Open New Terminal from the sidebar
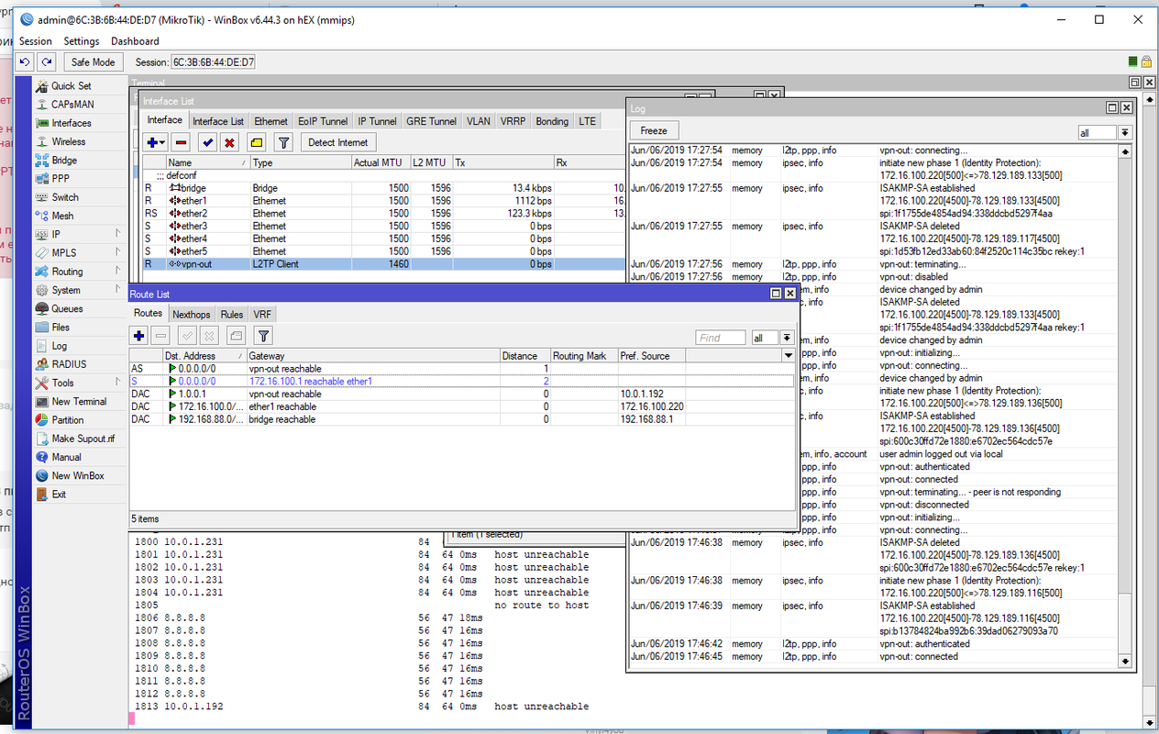 [x=79, y=401]
